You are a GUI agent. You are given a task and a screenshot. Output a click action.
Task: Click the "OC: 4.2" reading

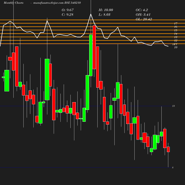(142, 10)
